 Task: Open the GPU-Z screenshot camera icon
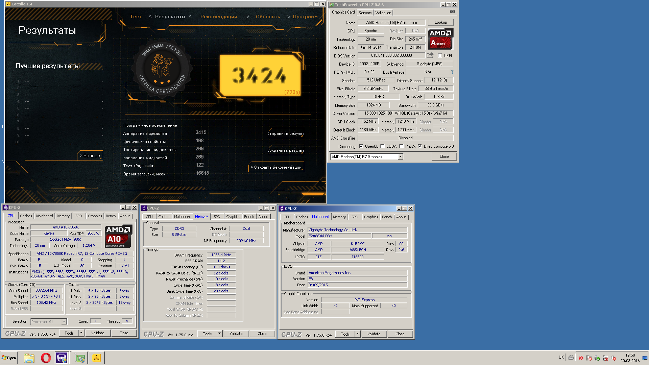click(452, 11)
